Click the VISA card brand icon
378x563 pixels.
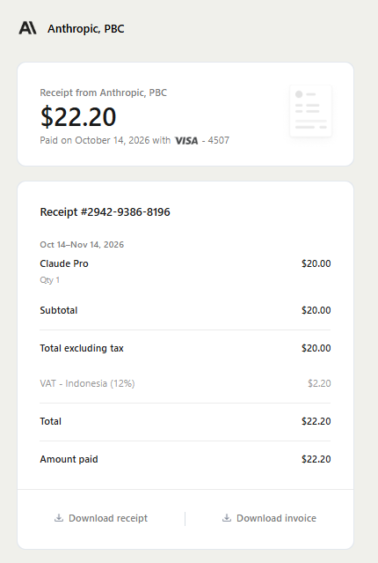click(x=186, y=140)
